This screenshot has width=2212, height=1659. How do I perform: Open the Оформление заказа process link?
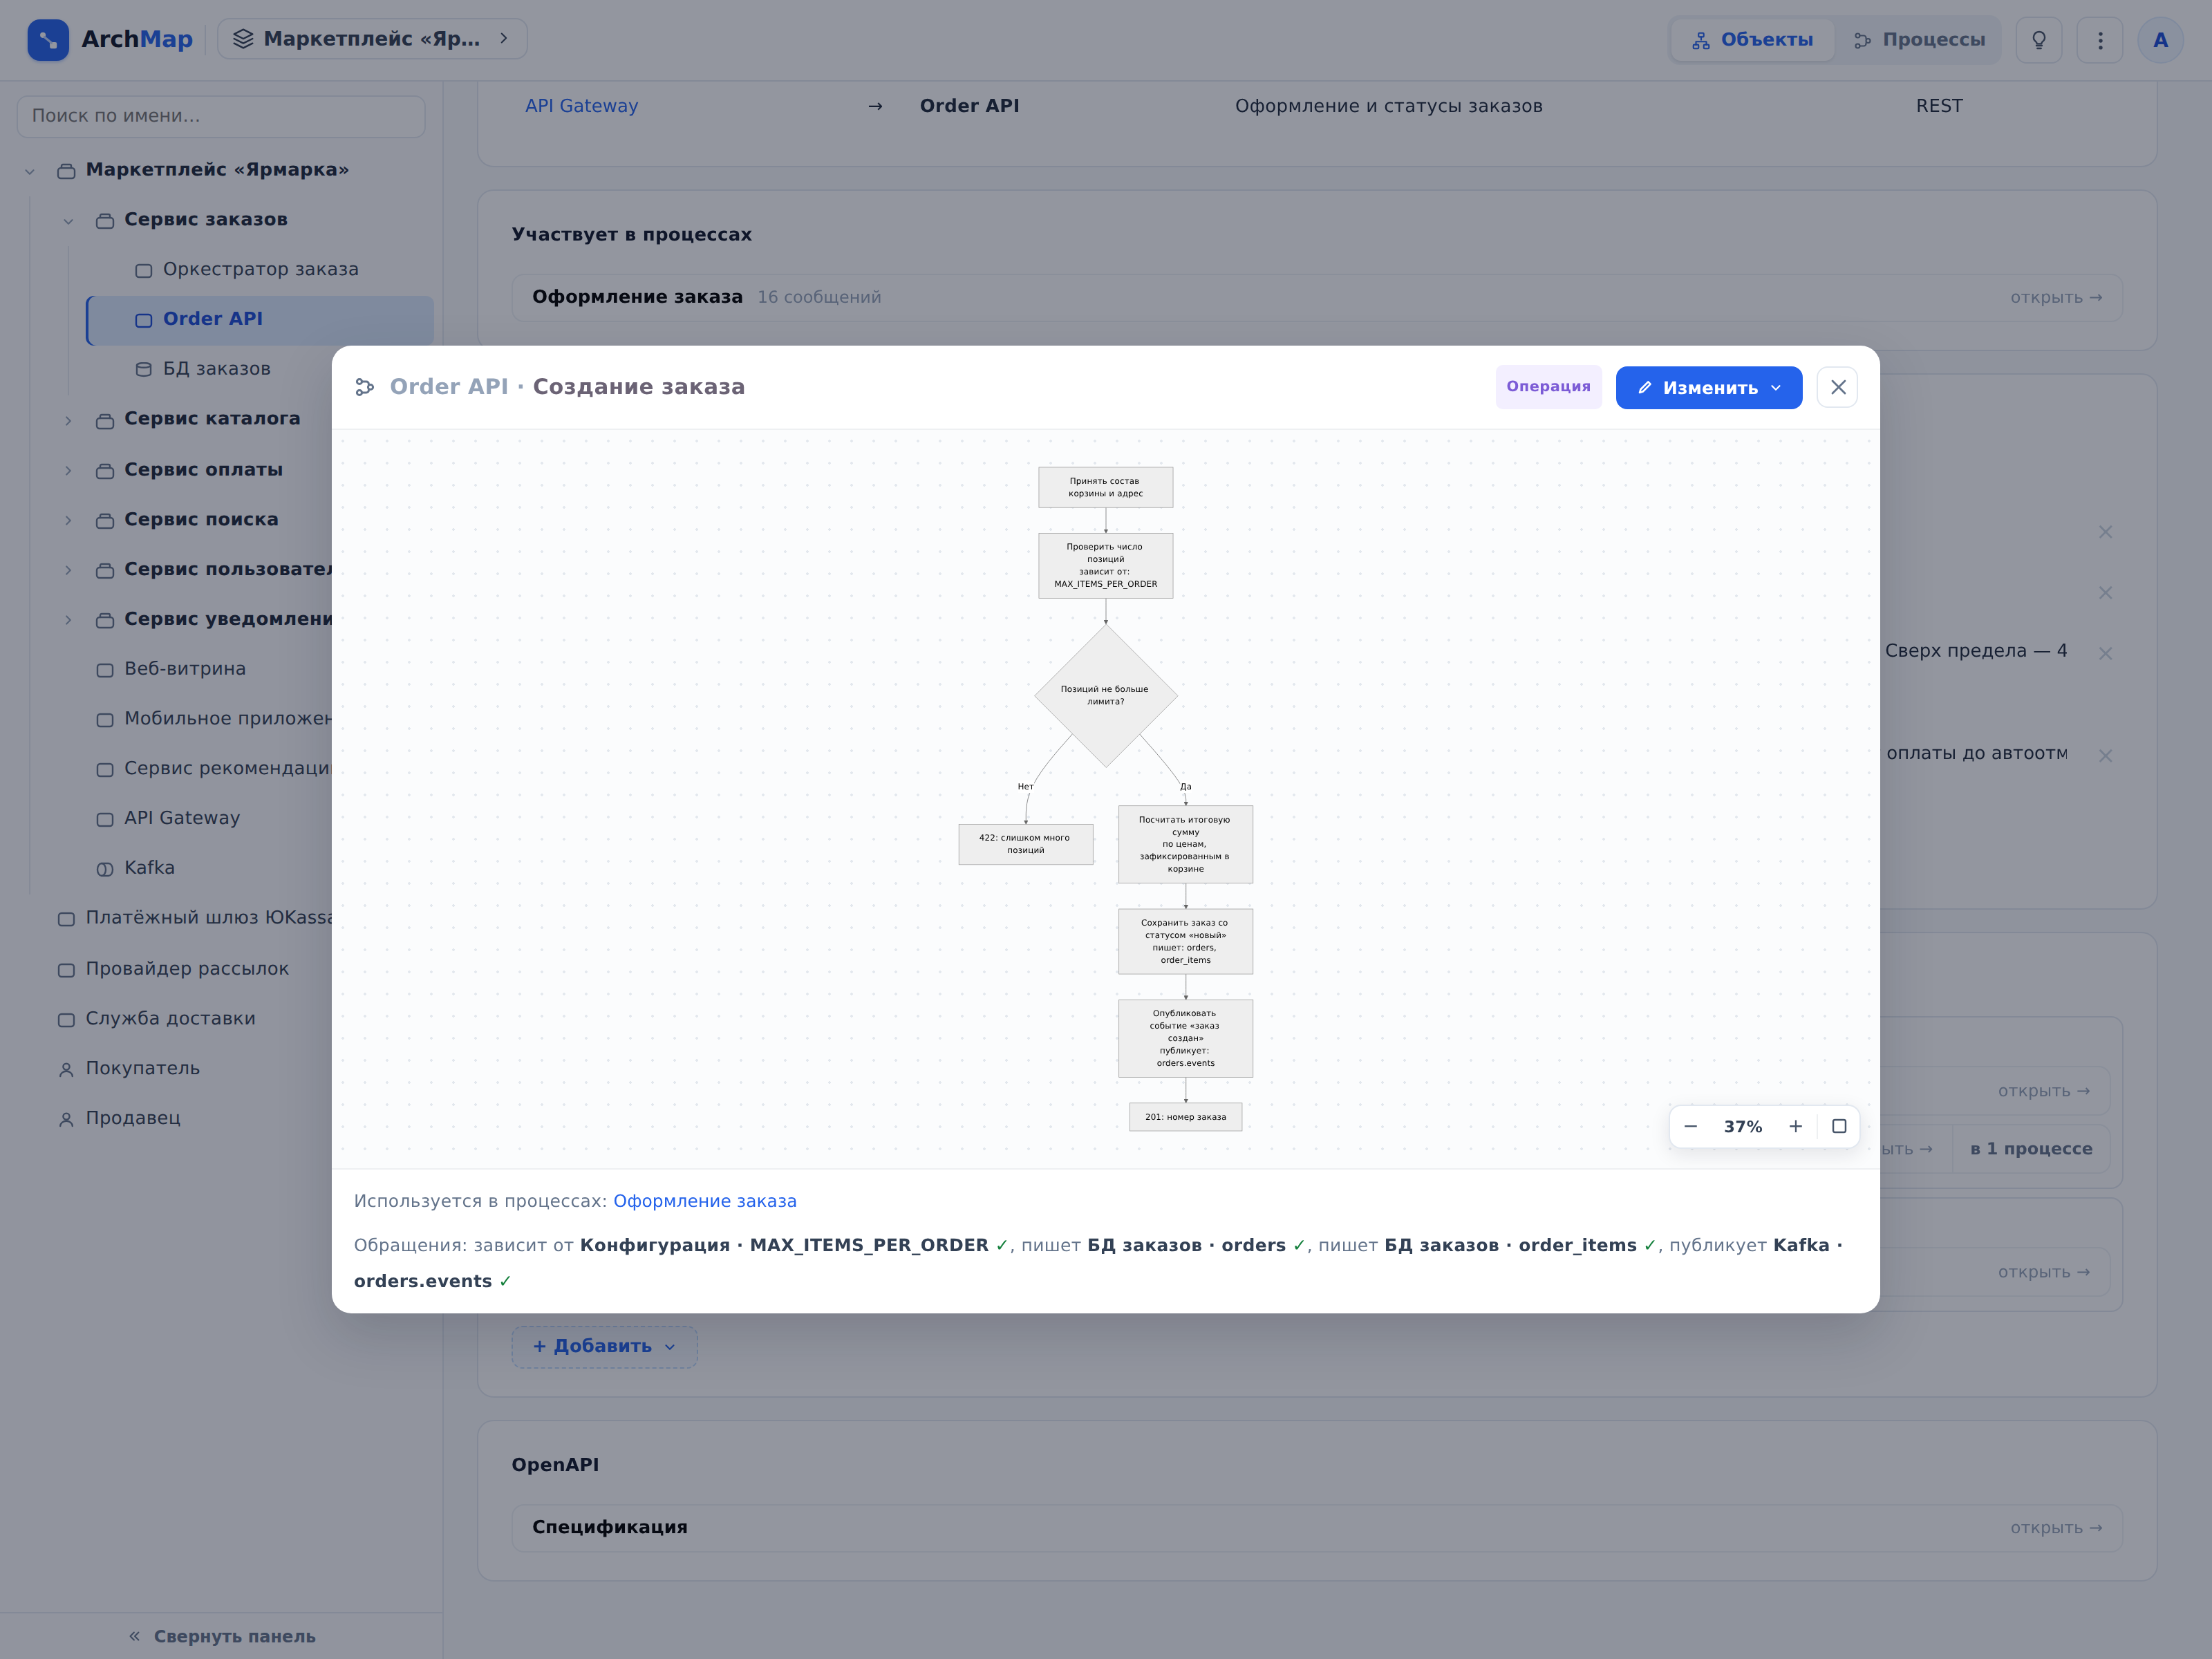(704, 1201)
